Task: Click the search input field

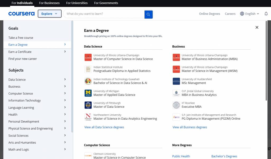Action: point(104,14)
